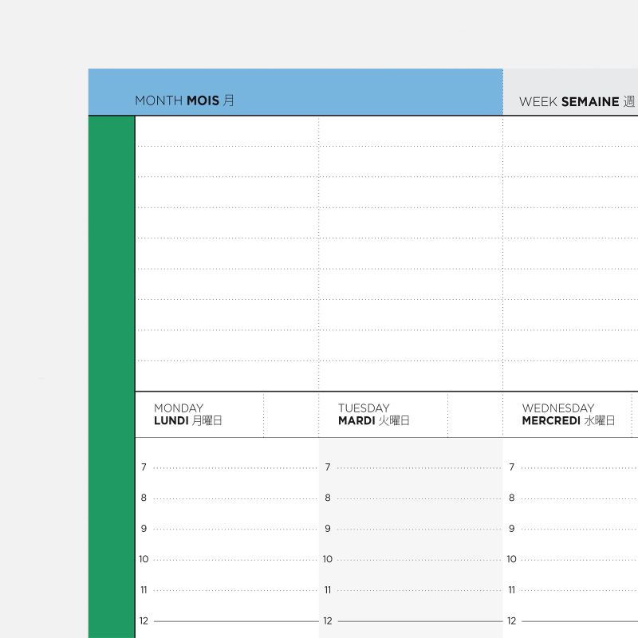
Task: Select the TUESDAY MARDI day heading
Action: (373, 415)
